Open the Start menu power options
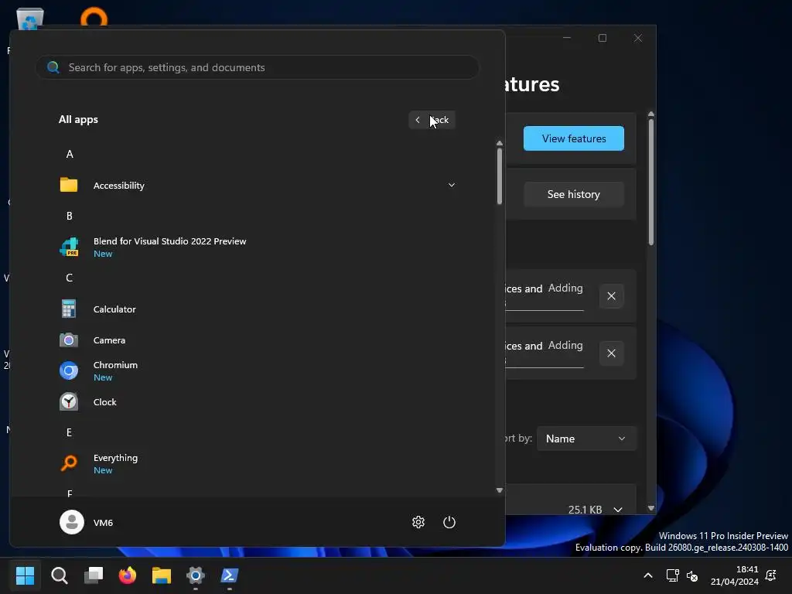This screenshot has width=792, height=594. [449, 522]
